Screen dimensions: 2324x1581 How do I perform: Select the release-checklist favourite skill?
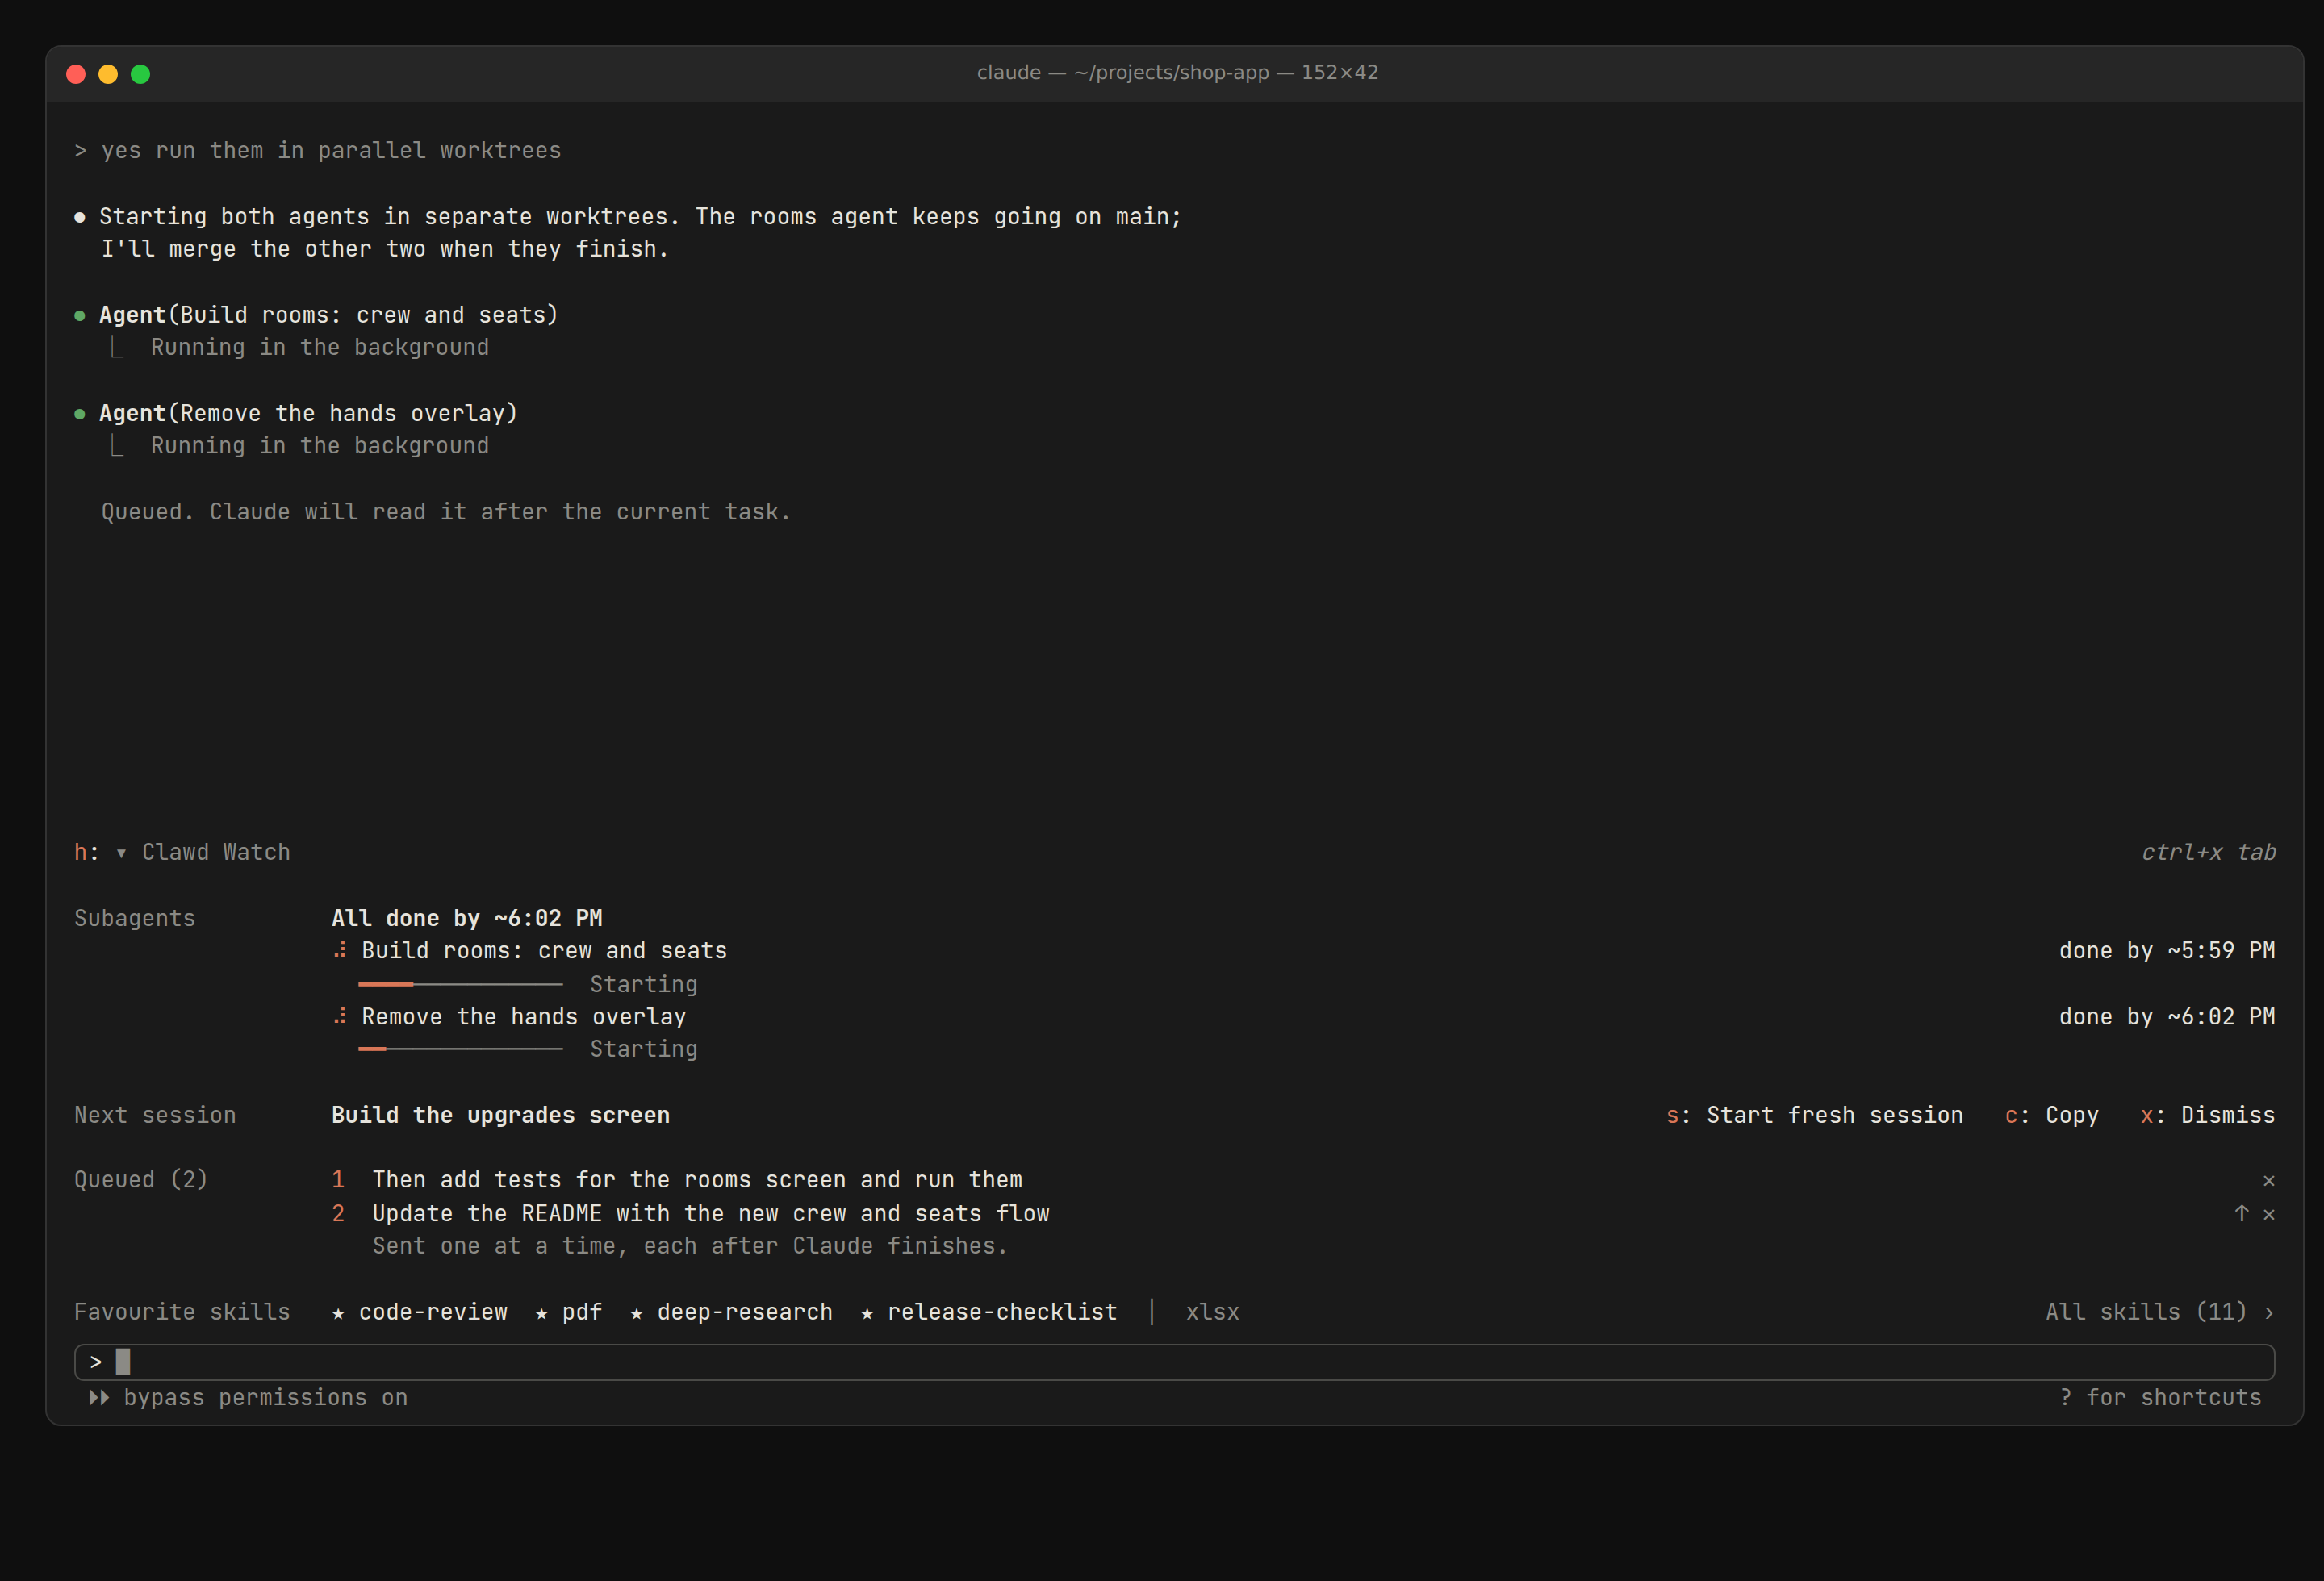[x=989, y=1312]
